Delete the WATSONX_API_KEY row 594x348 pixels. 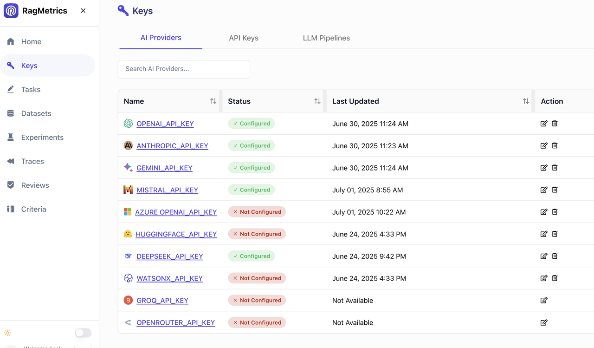tap(555, 278)
